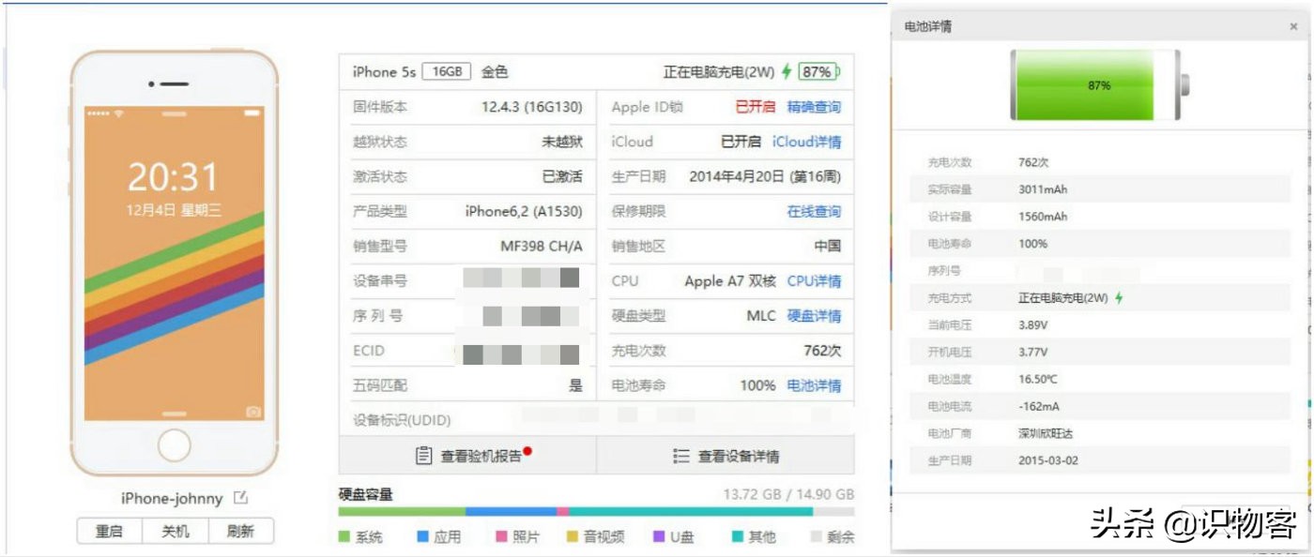This screenshot has width=1314, height=557.
Task: Click the charging lightning icon next to 87%
Action: coord(787,70)
